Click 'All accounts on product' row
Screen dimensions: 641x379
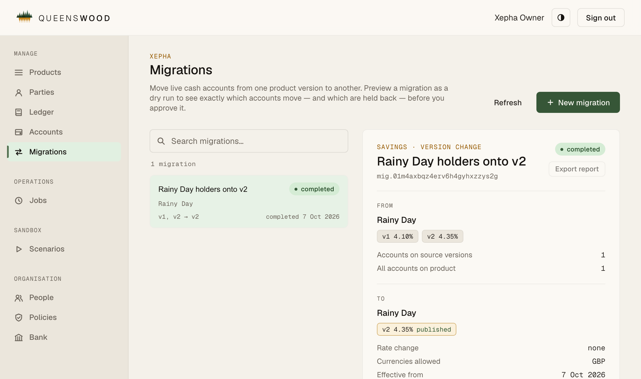[x=491, y=268]
